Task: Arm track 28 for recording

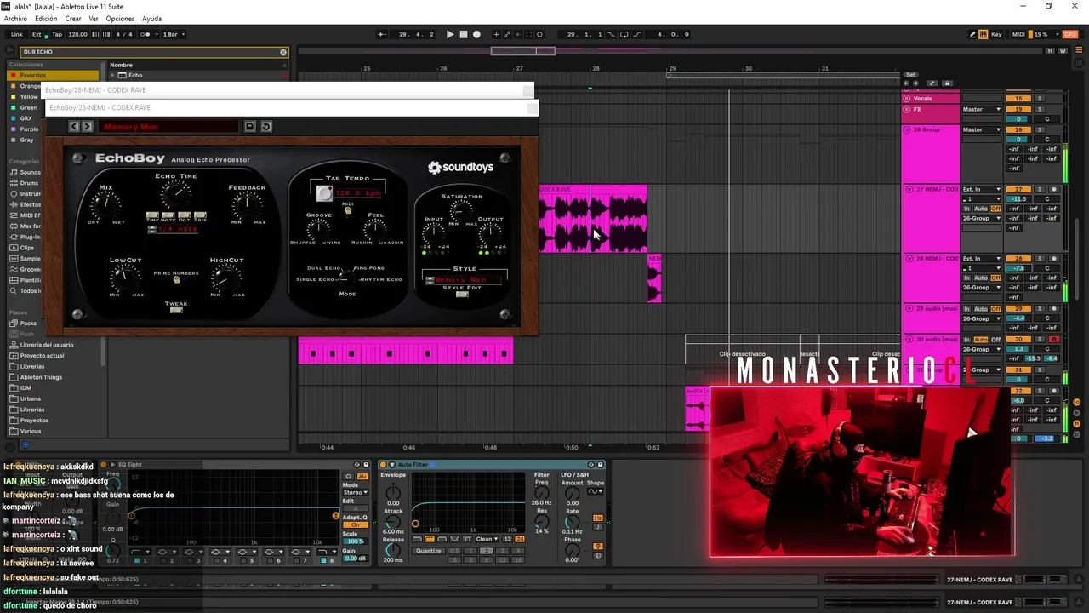Action: pyautogui.click(x=1054, y=258)
